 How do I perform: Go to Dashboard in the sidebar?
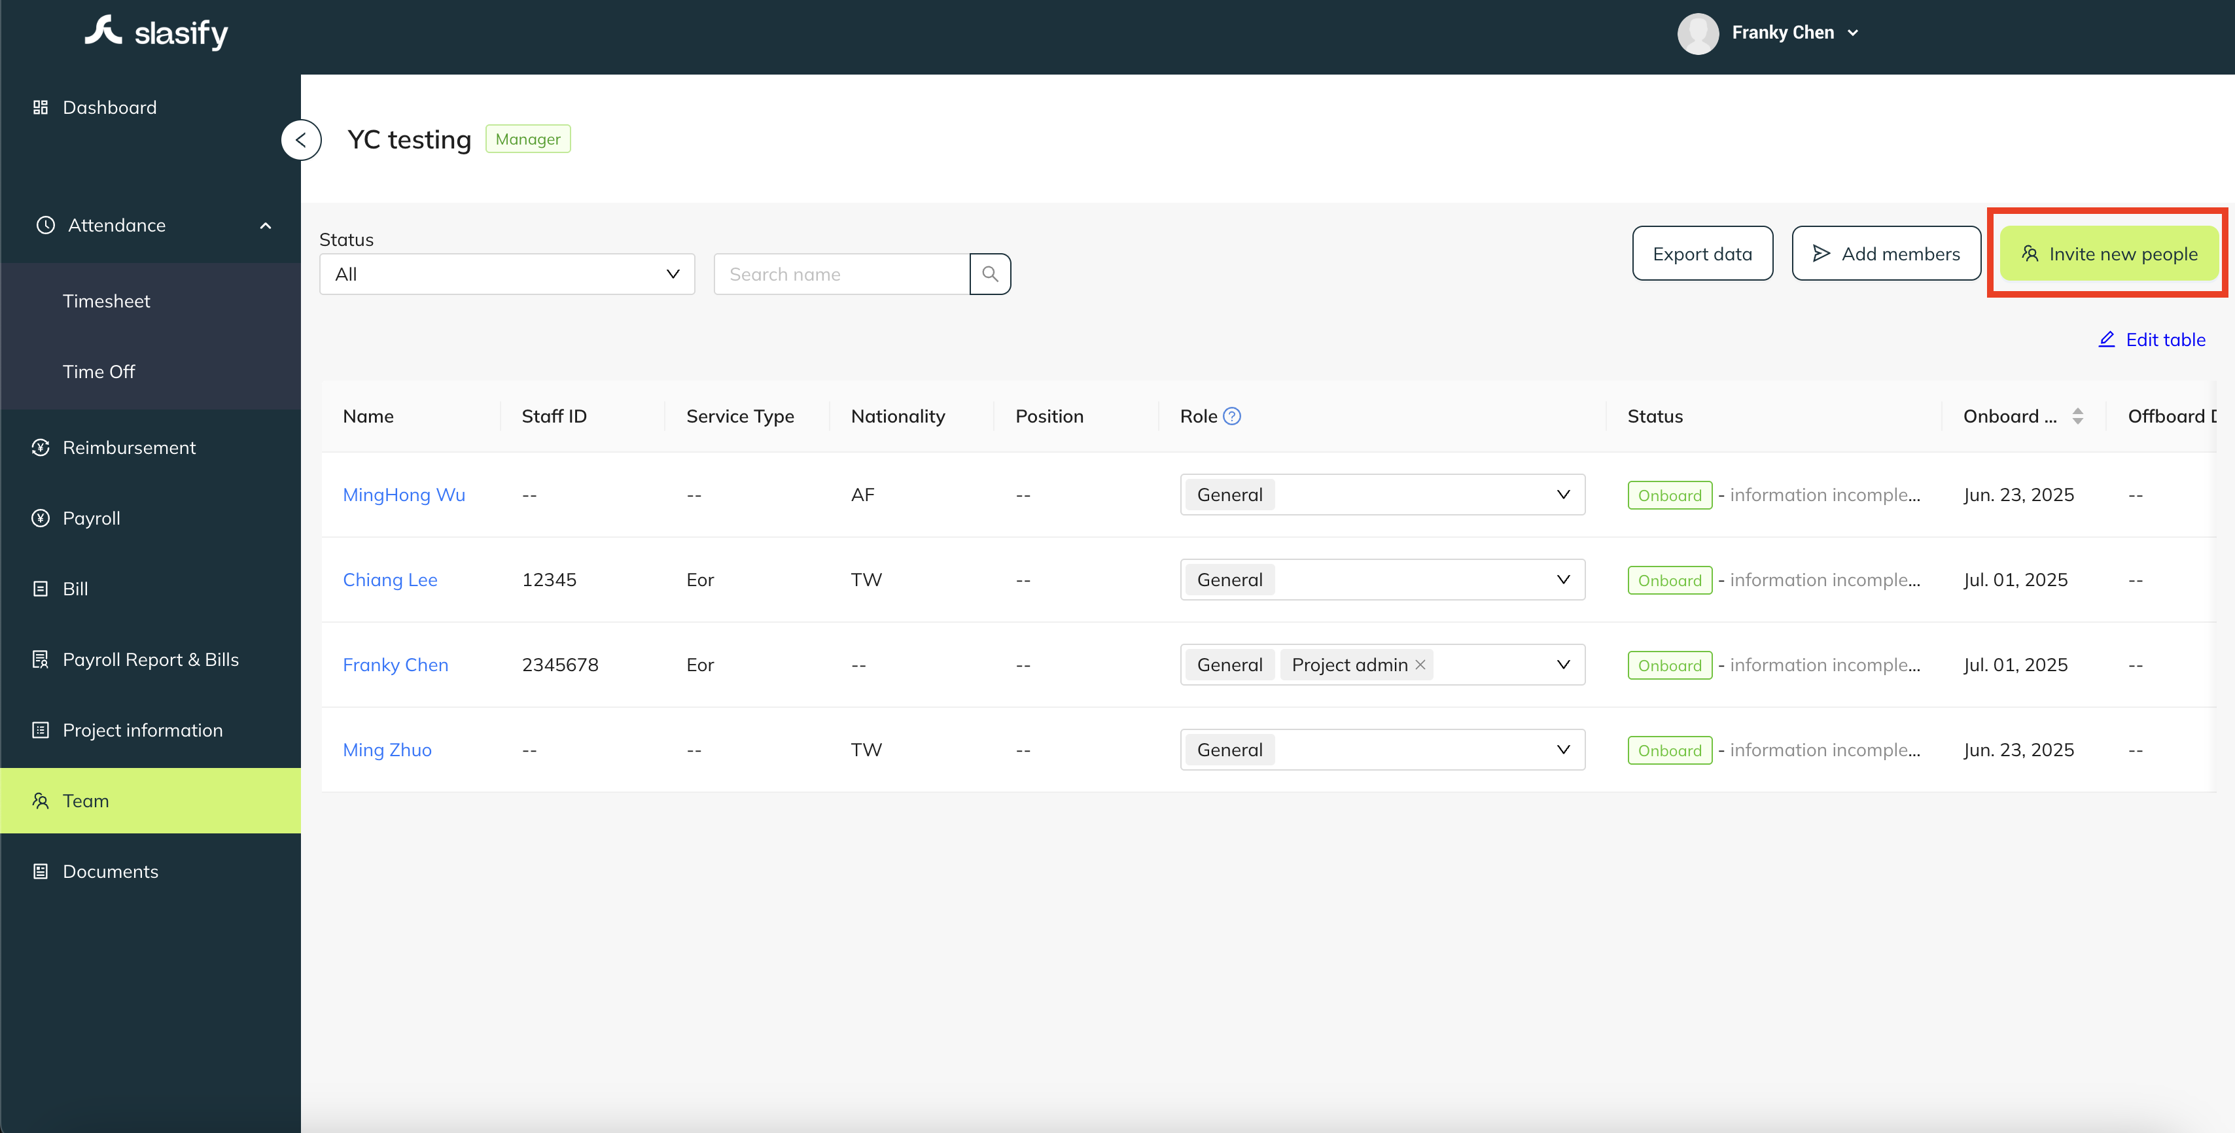click(150, 107)
